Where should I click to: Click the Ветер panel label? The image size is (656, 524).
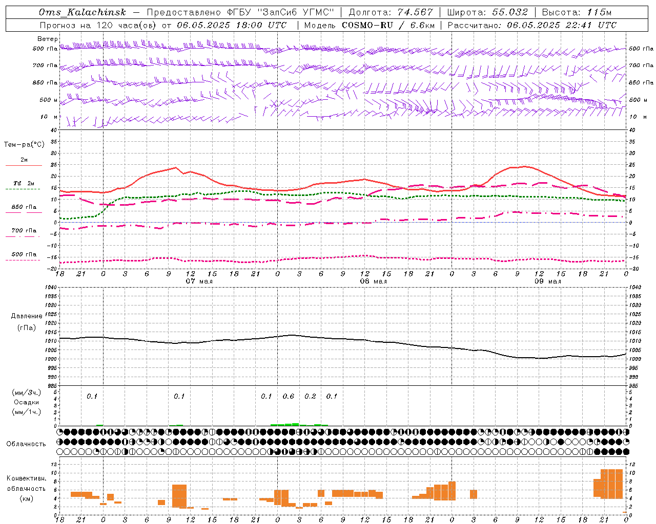48,39
